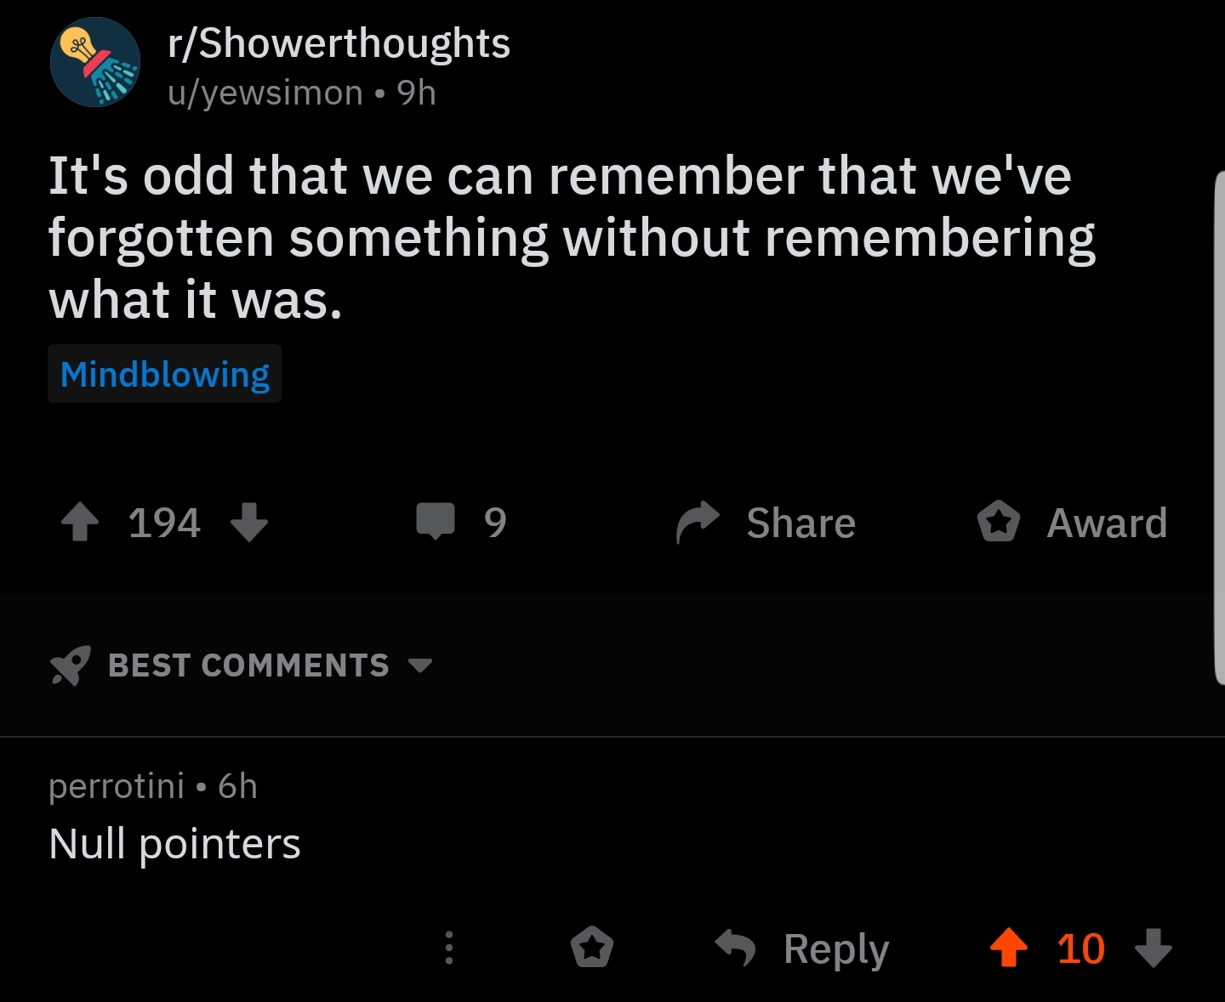Open perrotini's user profile
The image size is (1225, 1002).
(x=117, y=786)
